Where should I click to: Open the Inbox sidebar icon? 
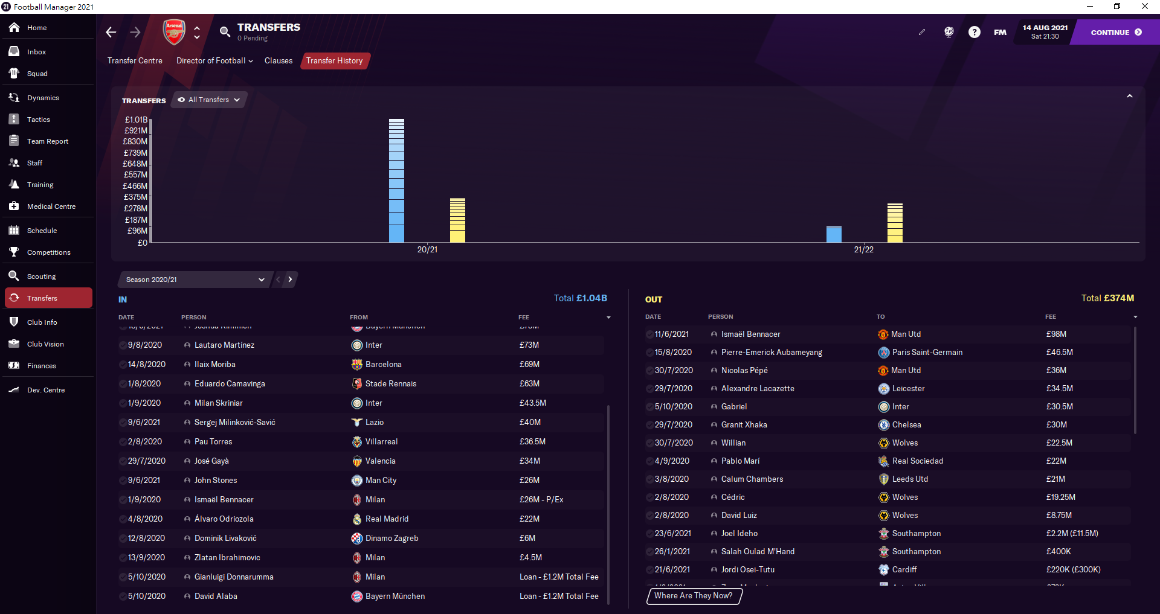[14, 52]
